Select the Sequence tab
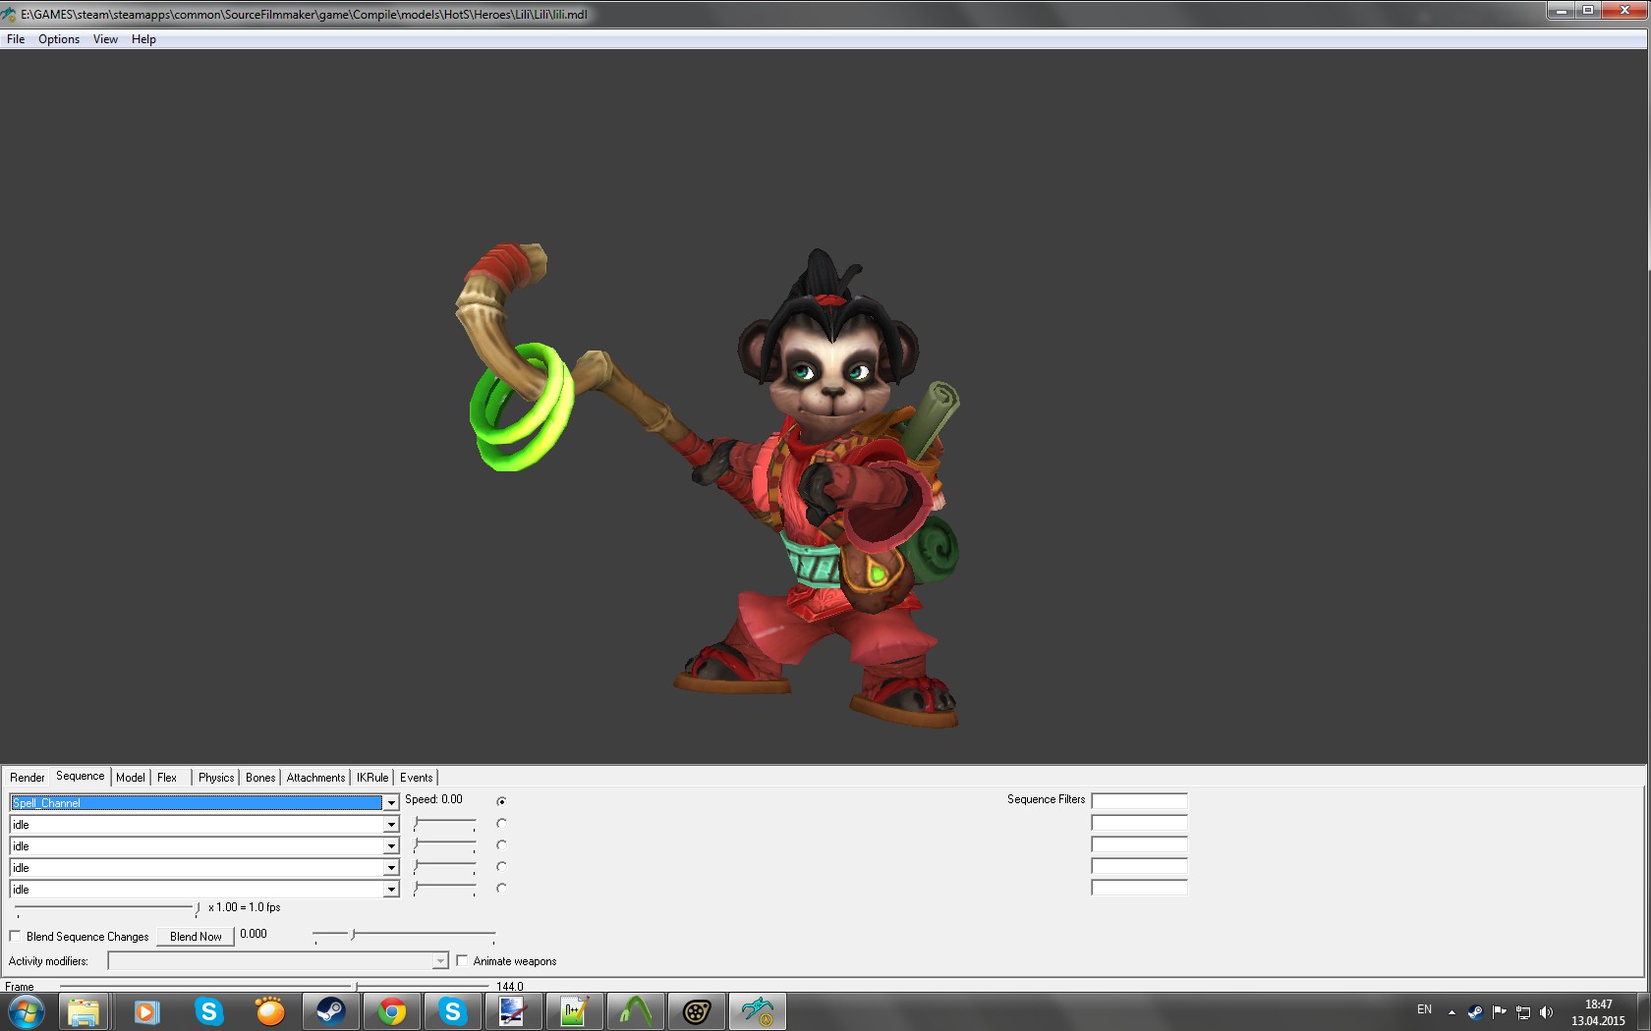The image size is (1651, 1031). pos(80,776)
